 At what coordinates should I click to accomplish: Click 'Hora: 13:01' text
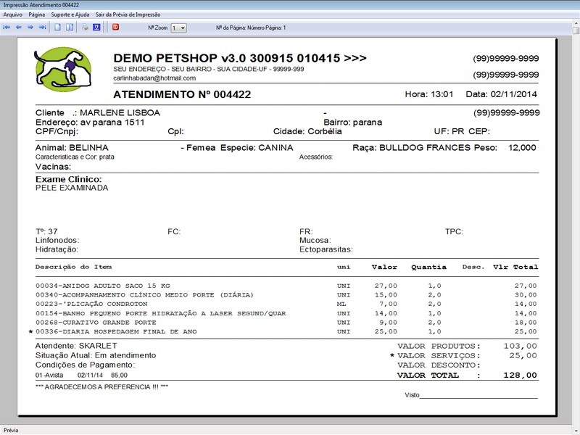(x=429, y=94)
